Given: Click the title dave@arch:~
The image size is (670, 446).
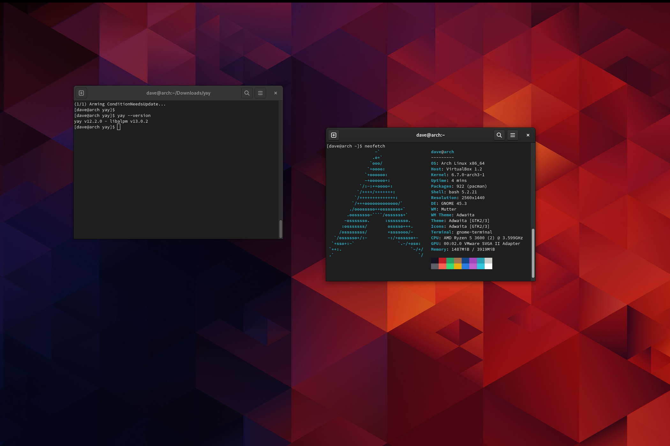Looking at the screenshot, I should point(430,135).
